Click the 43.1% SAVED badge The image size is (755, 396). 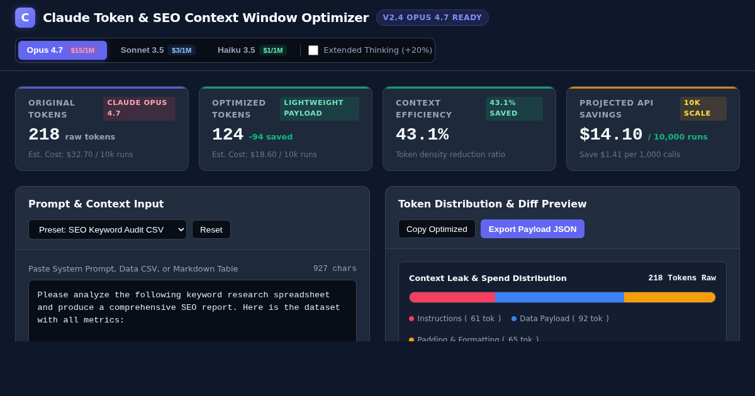(x=514, y=108)
